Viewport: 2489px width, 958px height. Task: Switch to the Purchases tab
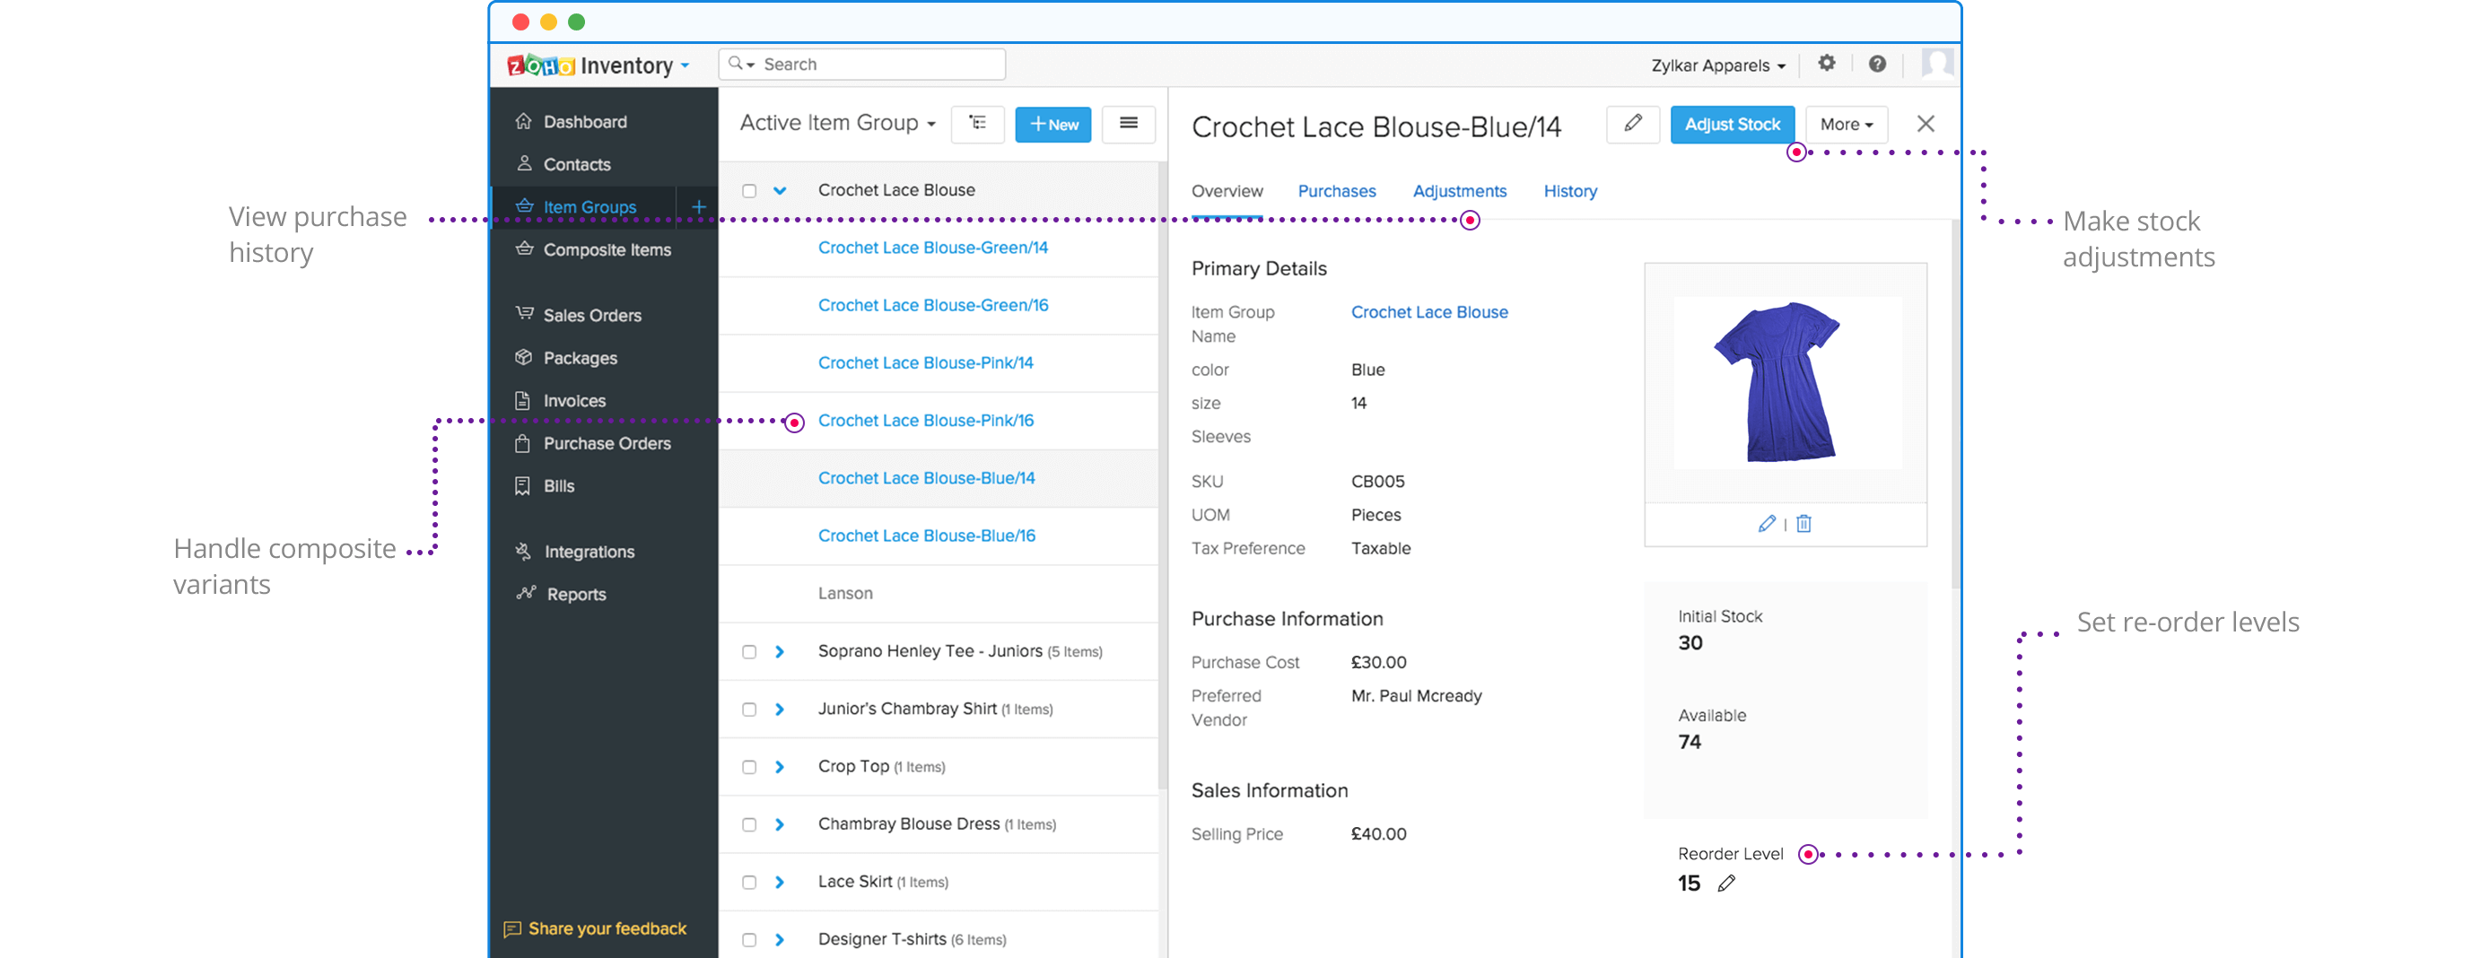(1336, 191)
